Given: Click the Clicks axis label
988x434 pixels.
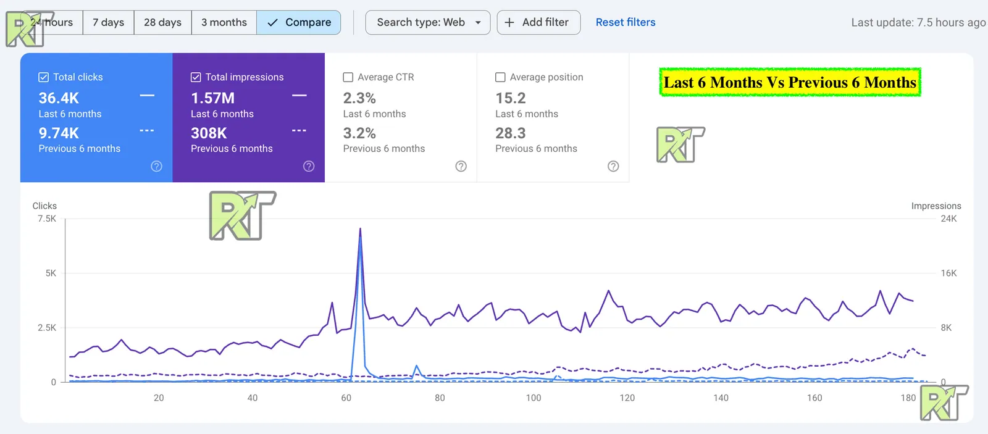Looking at the screenshot, I should [x=44, y=206].
